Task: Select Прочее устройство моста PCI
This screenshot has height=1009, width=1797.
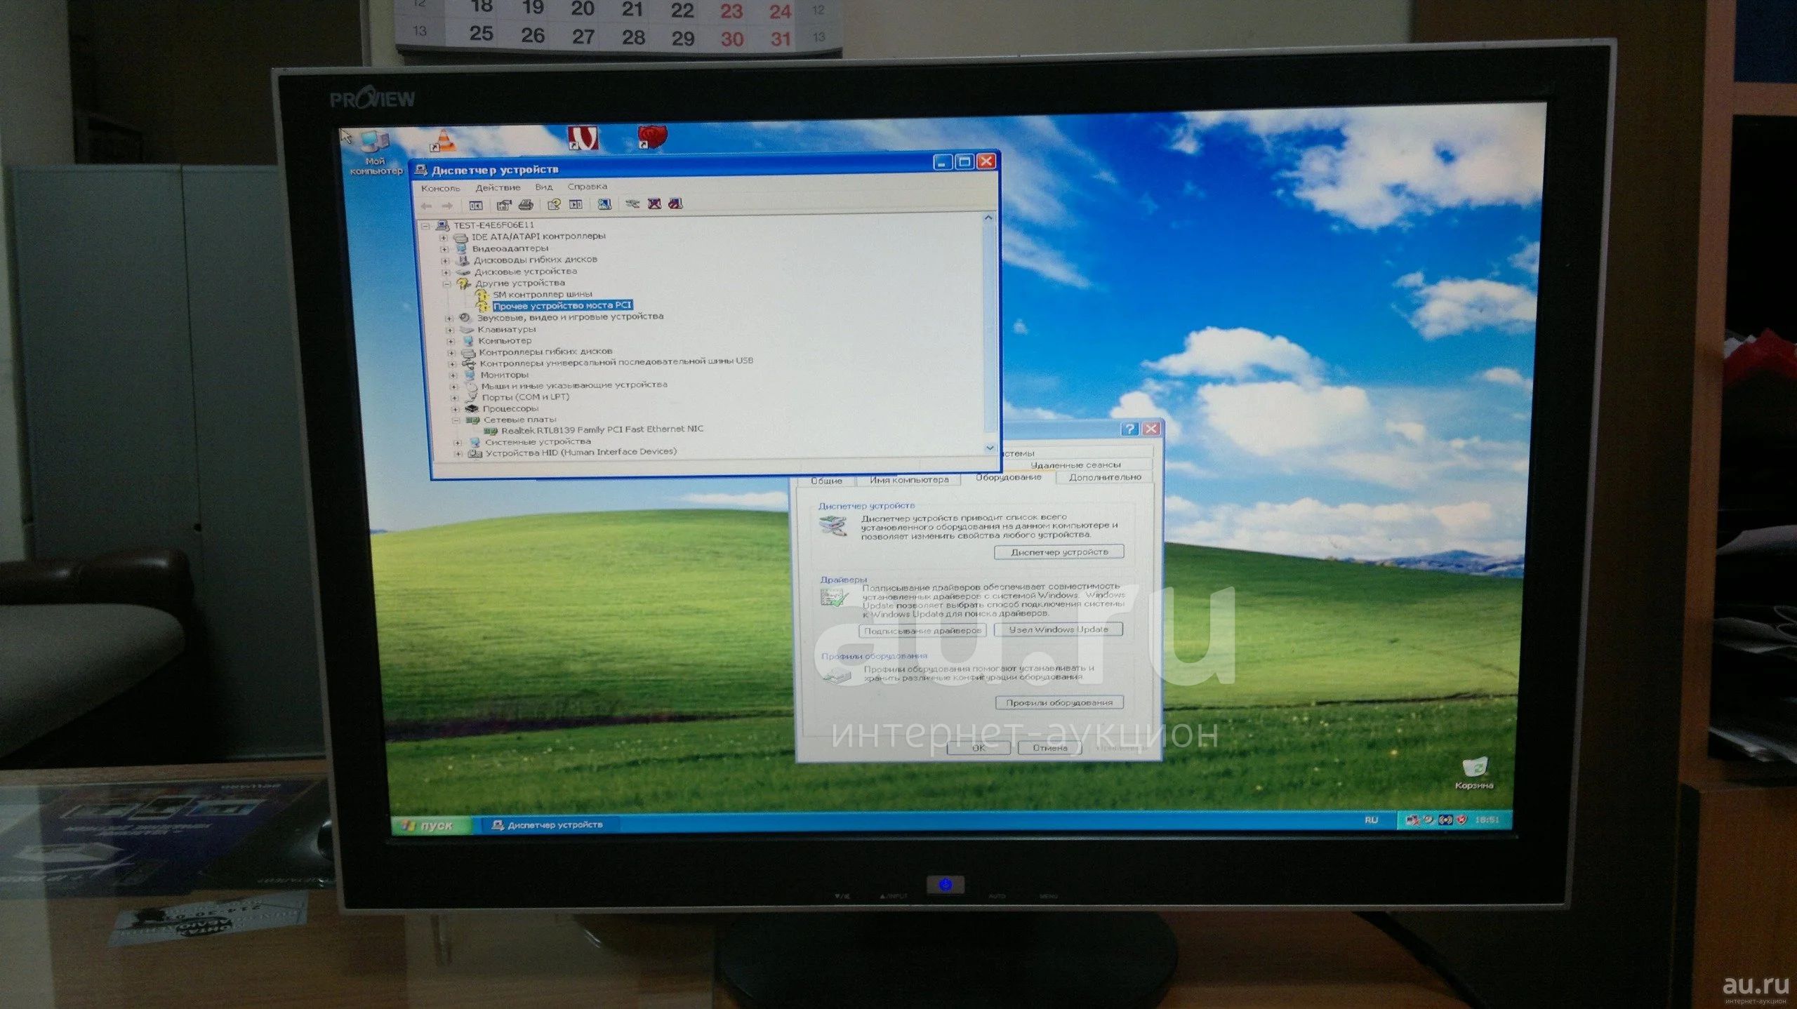Action: [x=562, y=305]
